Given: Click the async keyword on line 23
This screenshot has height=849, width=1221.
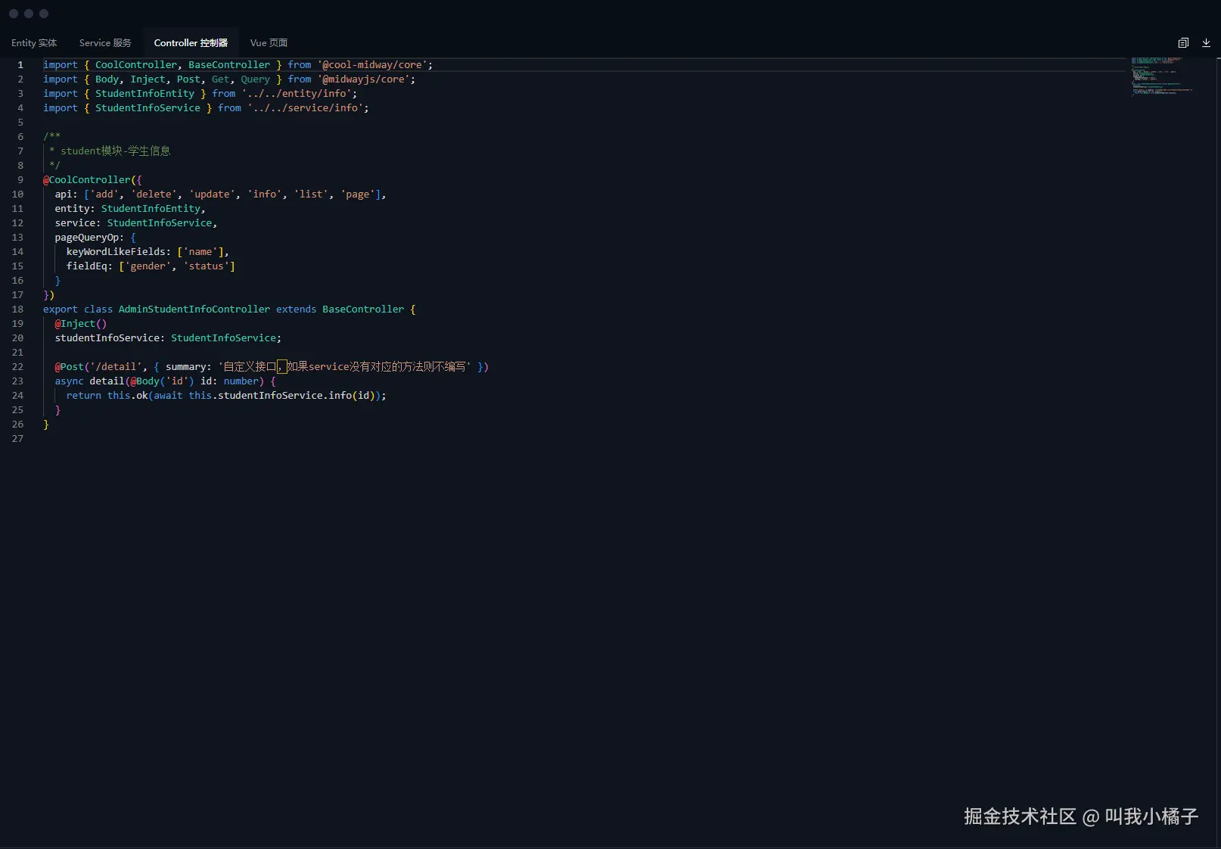Looking at the screenshot, I should (x=69, y=381).
